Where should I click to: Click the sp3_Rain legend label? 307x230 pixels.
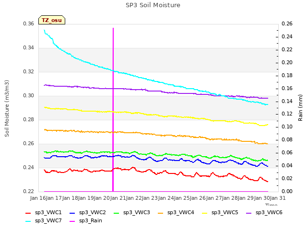point(91,221)
